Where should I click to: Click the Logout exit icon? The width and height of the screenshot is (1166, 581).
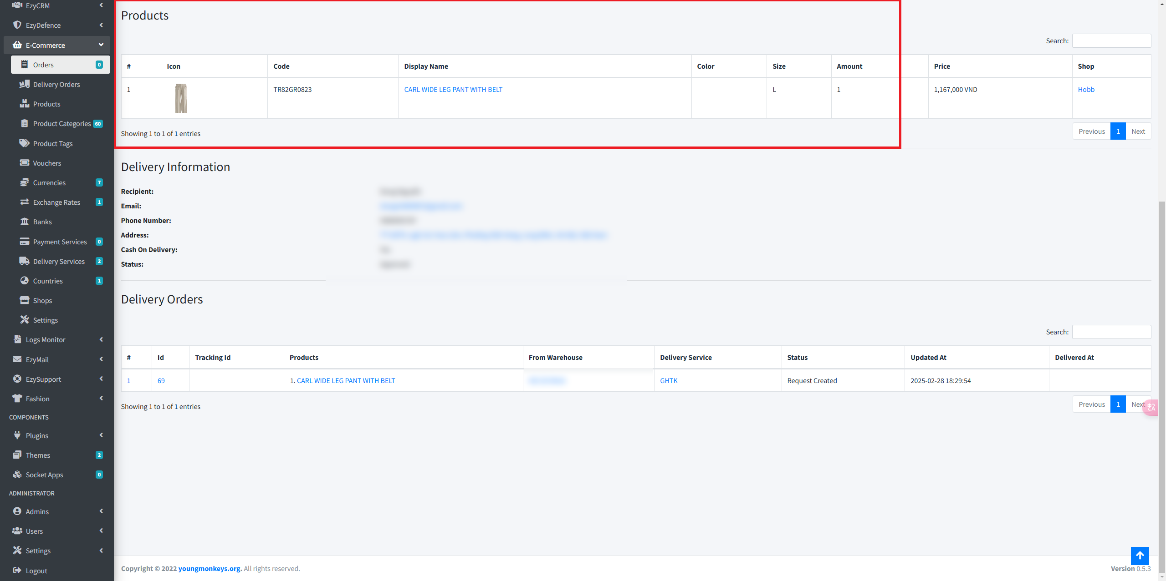coord(17,570)
